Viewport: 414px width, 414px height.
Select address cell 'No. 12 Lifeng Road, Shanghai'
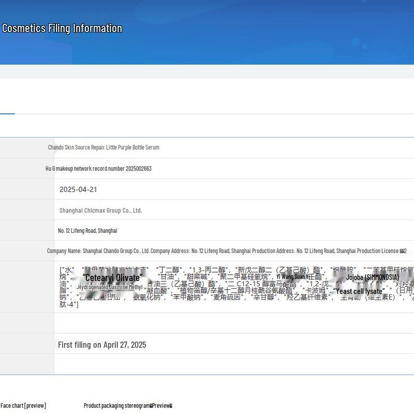(x=87, y=230)
